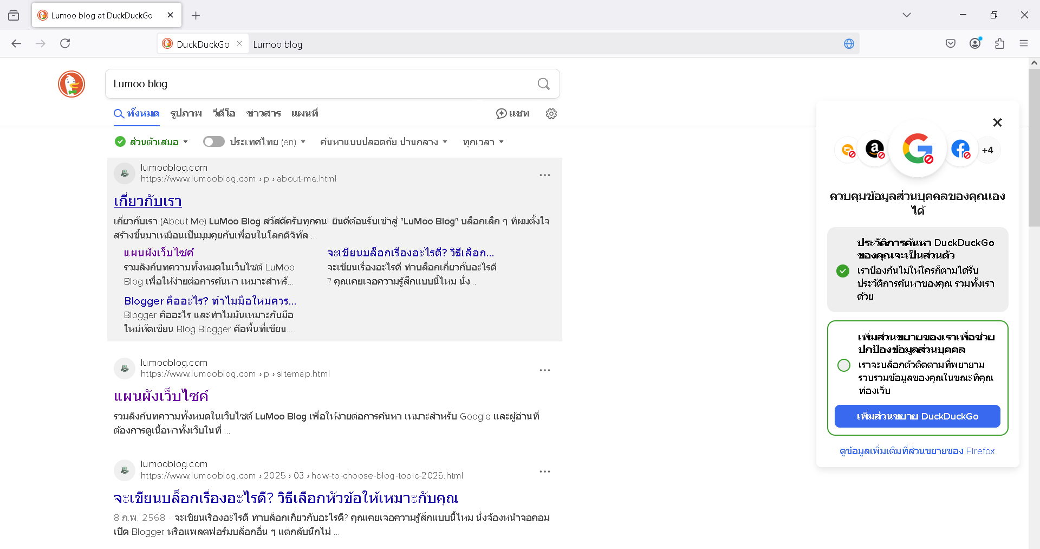Open Firefox tab list button at top left
This screenshot has width=1040, height=549.
[14, 15]
